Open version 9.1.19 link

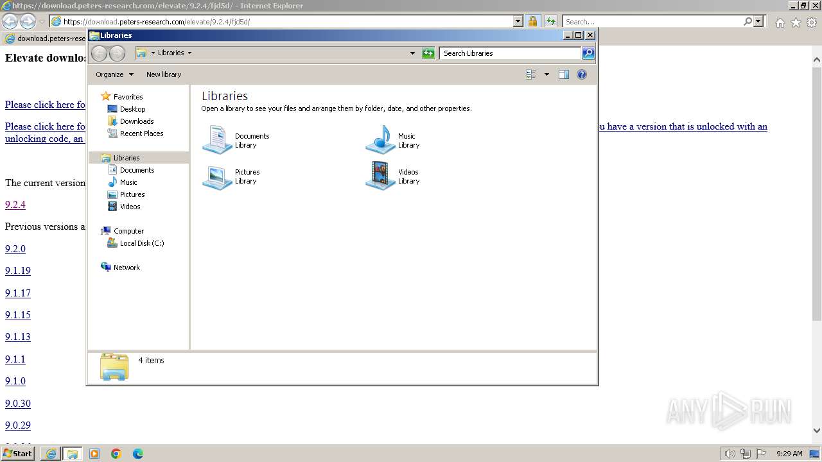(18, 271)
